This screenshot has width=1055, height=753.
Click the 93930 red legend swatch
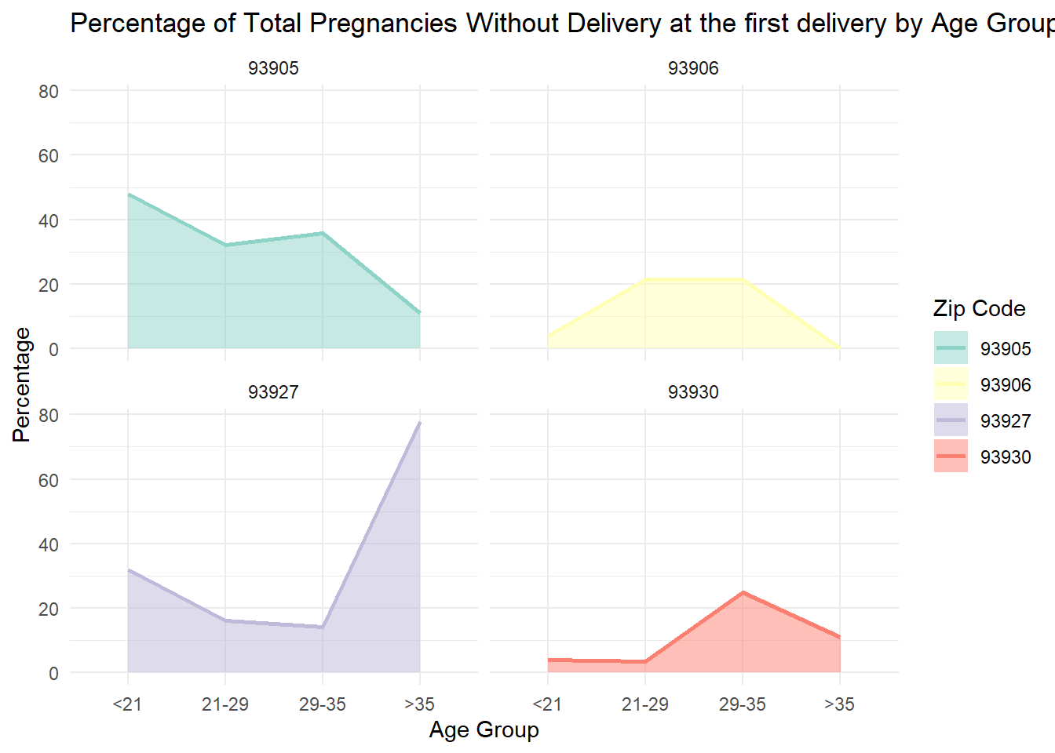pos(951,457)
